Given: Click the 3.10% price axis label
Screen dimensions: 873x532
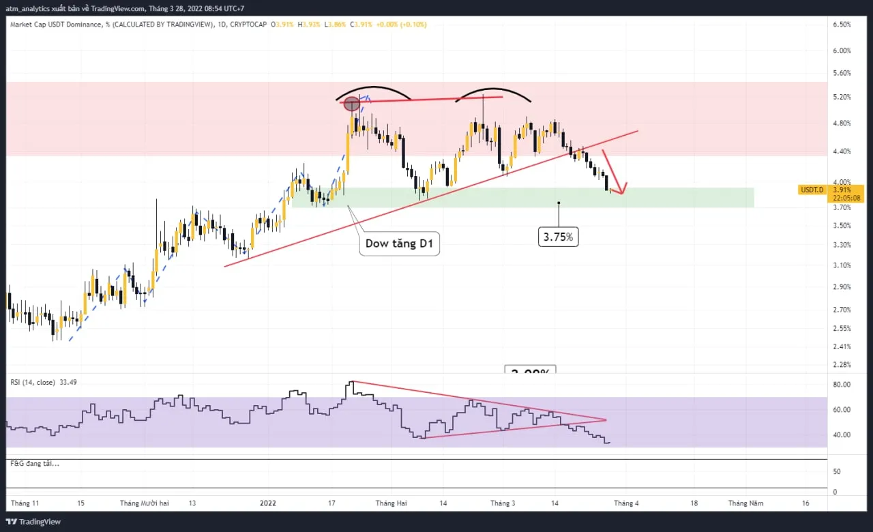Looking at the screenshot, I should click(842, 265).
